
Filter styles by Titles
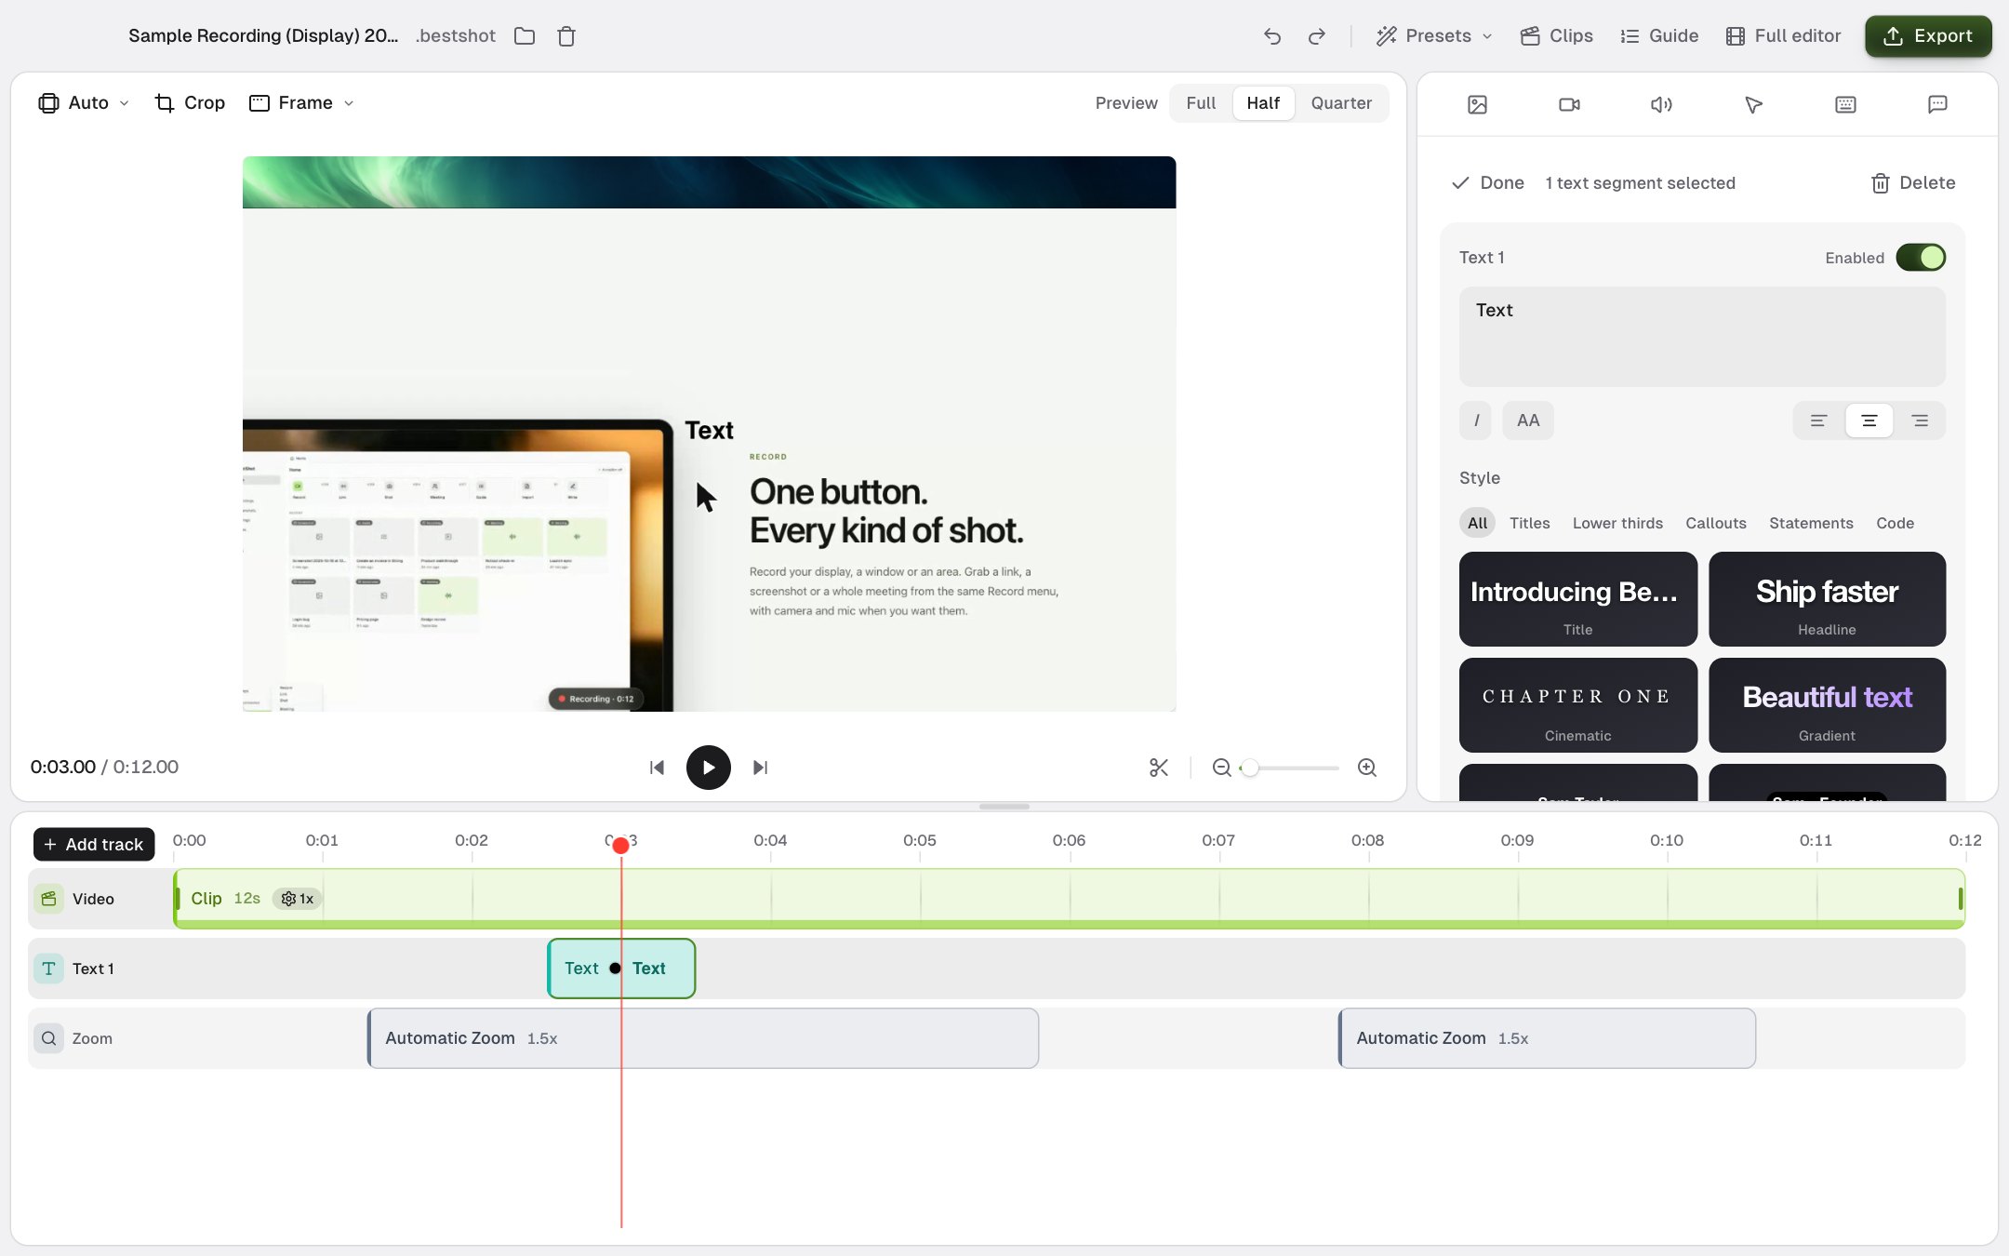click(1529, 523)
